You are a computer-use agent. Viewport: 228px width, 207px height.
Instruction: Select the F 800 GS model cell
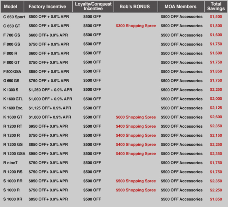pyautogui.click(x=12, y=44)
